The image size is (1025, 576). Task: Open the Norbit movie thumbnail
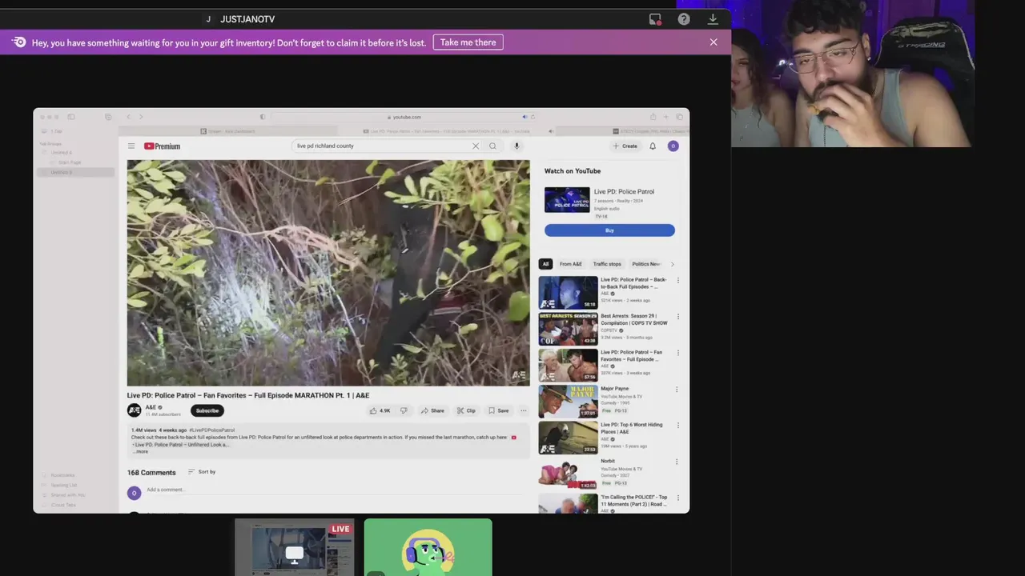[x=568, y=474]
